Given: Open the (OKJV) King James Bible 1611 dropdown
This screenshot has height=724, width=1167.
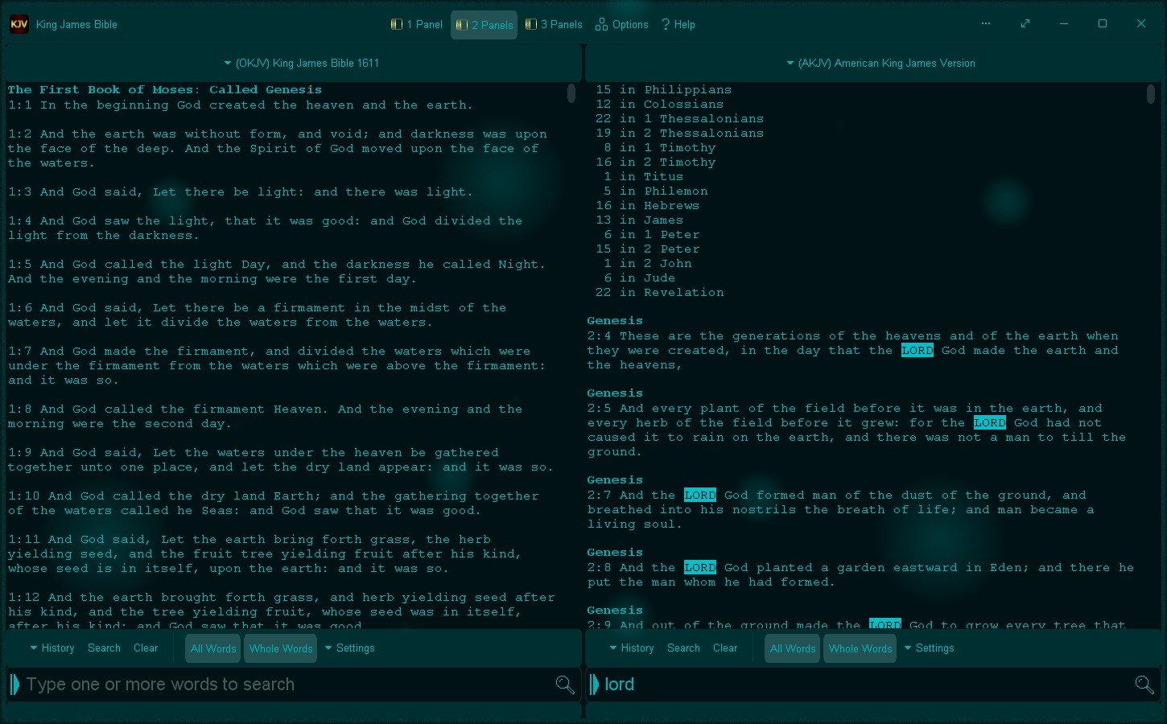Looking at the screenshot, I should pos(301,63).
